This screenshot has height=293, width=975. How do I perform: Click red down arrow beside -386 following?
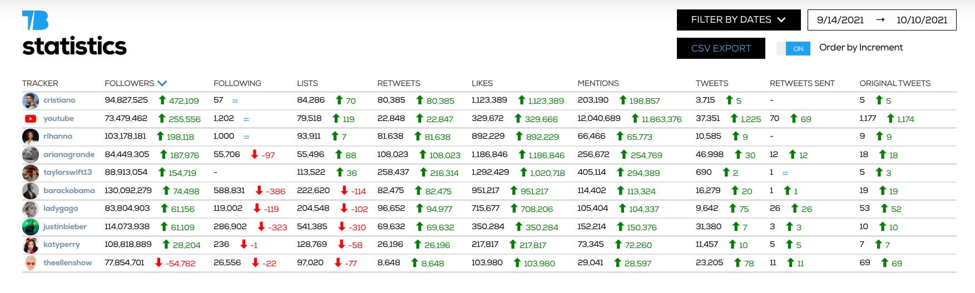(x=259, y=190)
